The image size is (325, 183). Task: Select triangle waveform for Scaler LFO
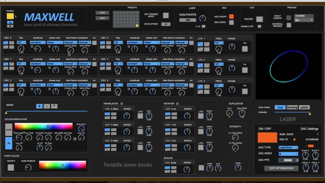point(174,167)
